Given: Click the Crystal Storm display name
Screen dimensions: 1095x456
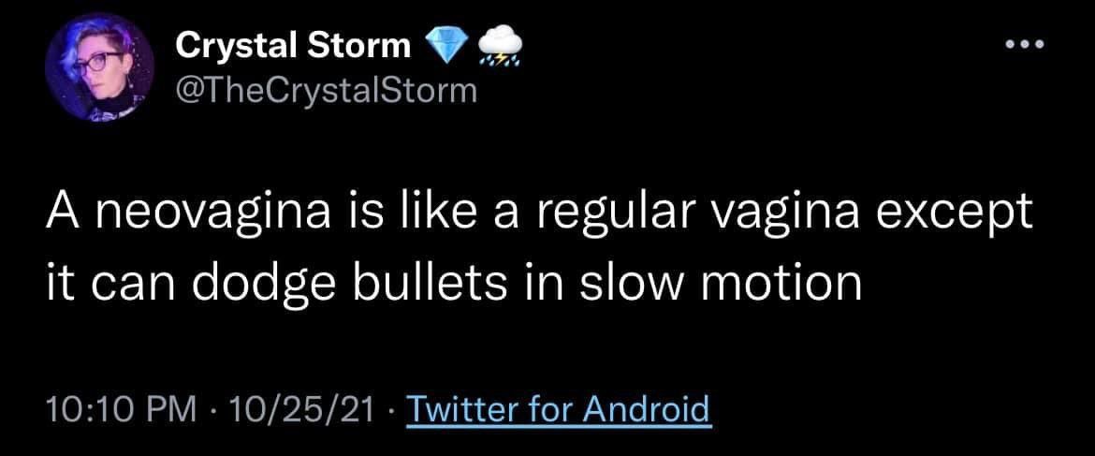Looking at the screenshot, I should [293, 44].
